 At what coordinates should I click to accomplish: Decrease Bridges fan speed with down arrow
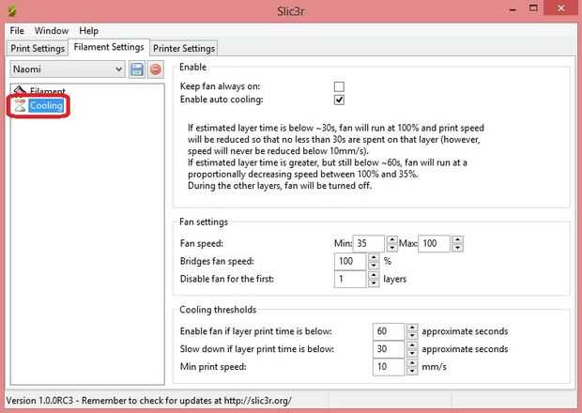[374, 266]
